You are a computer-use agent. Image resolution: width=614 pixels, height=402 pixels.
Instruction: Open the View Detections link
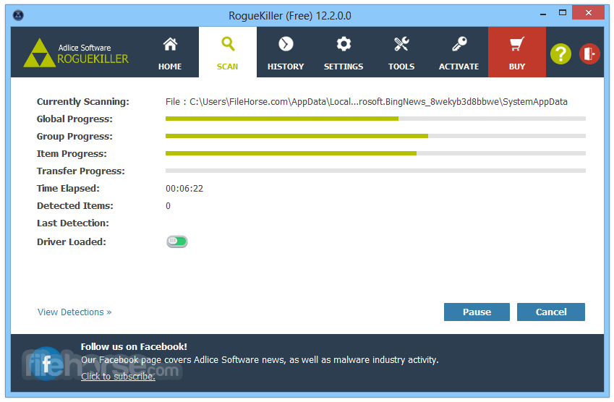point(74,312)
